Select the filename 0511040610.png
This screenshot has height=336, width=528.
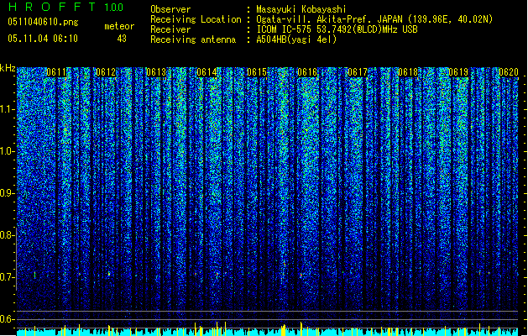(43, 23)
